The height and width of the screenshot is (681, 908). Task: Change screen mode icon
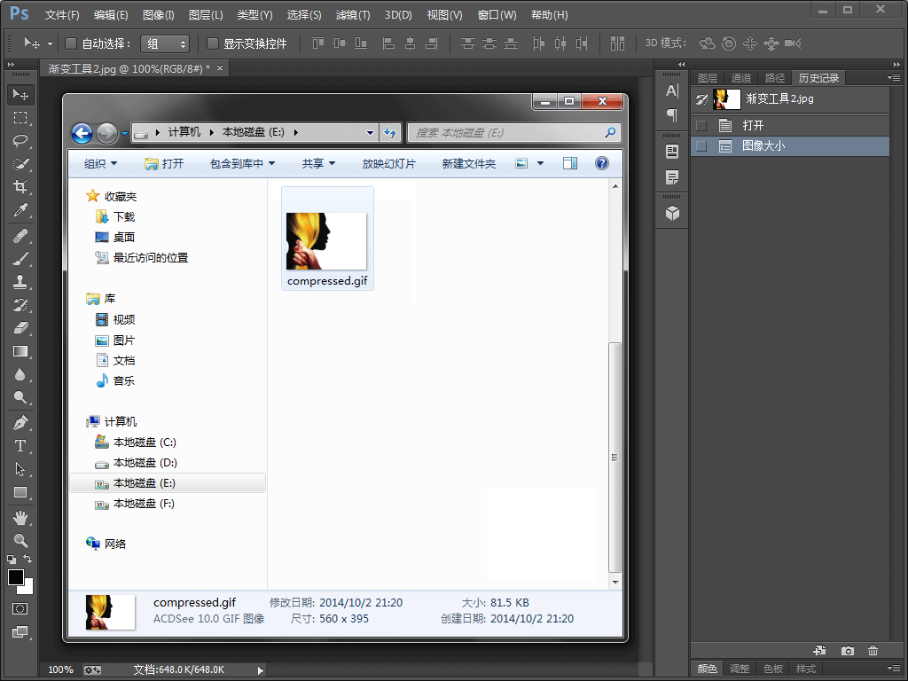pyautogui.click(x=20, y=631)
